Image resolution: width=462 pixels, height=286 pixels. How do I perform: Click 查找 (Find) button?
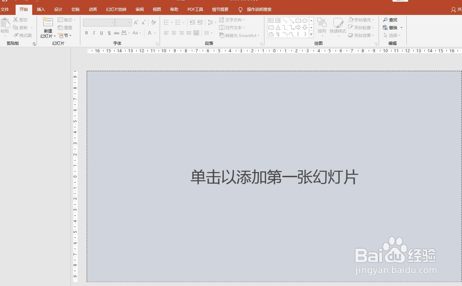tap(390, 20)
